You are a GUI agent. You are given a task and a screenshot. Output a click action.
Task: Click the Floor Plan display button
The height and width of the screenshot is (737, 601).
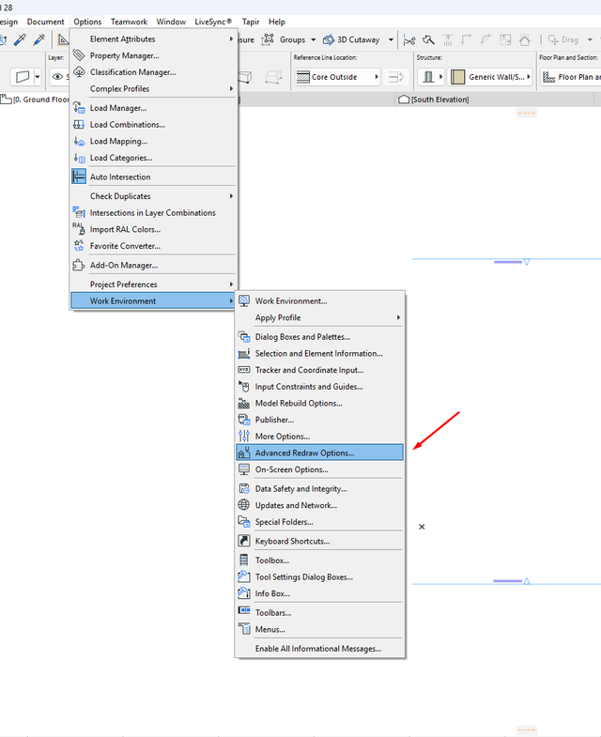[571, 77]
